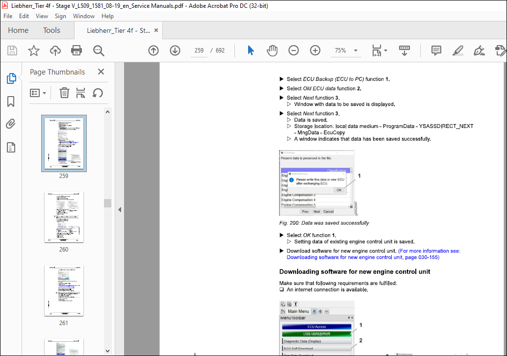Activate the hand pan tool

click(272, 51)
